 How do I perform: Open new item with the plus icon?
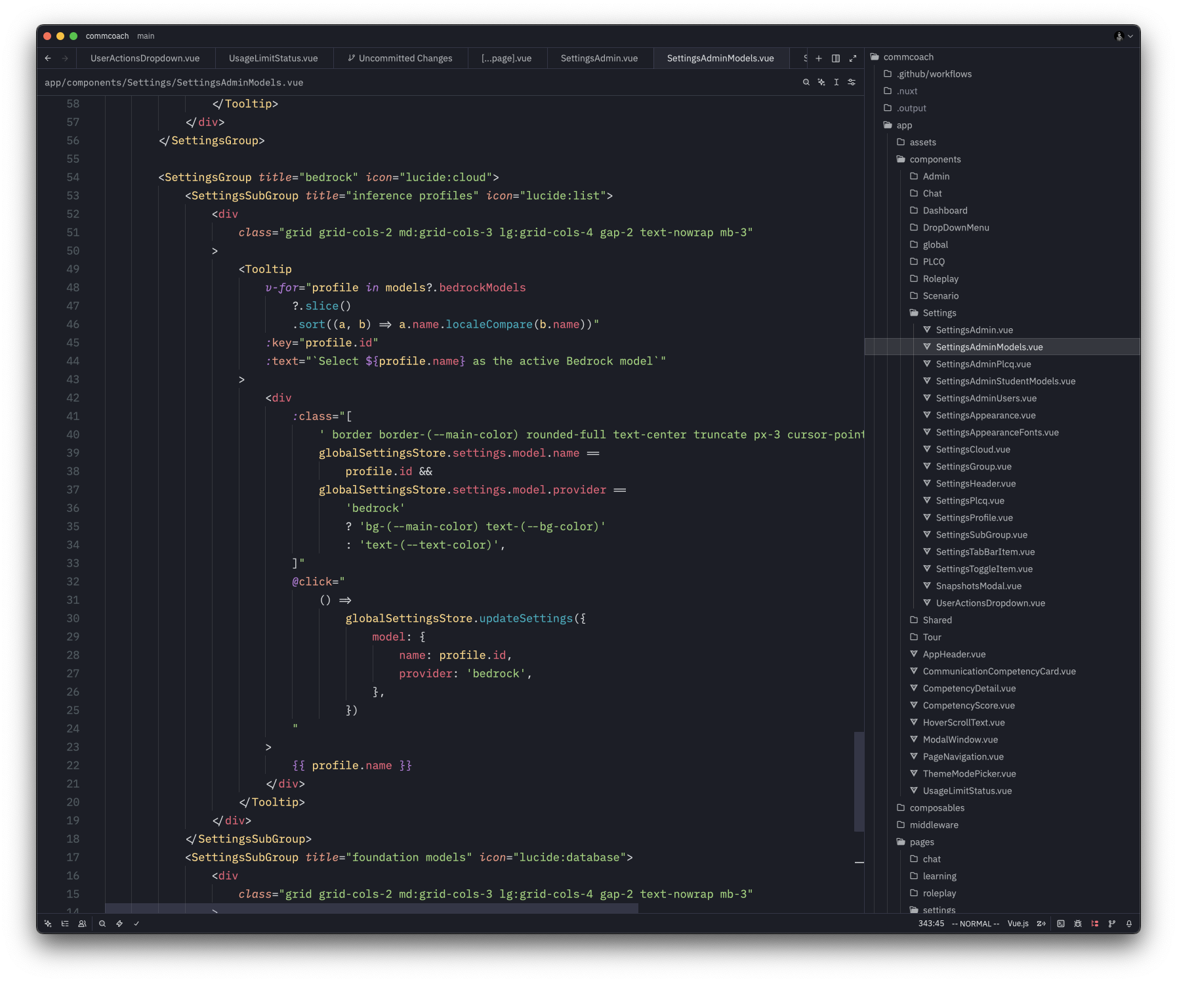click(x=819, y=58)
